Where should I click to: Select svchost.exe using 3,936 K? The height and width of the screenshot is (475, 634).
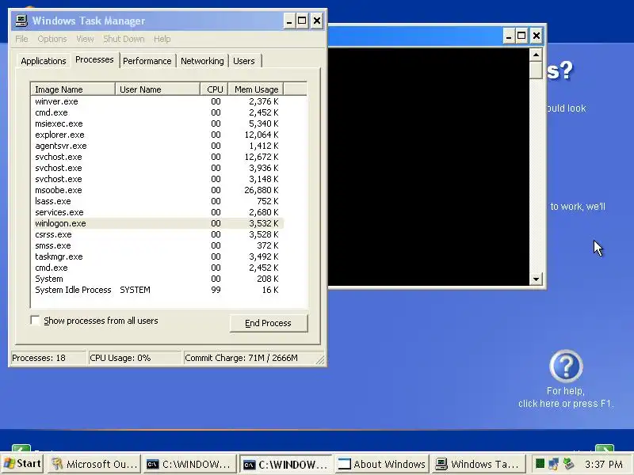(x=157, y=168)
